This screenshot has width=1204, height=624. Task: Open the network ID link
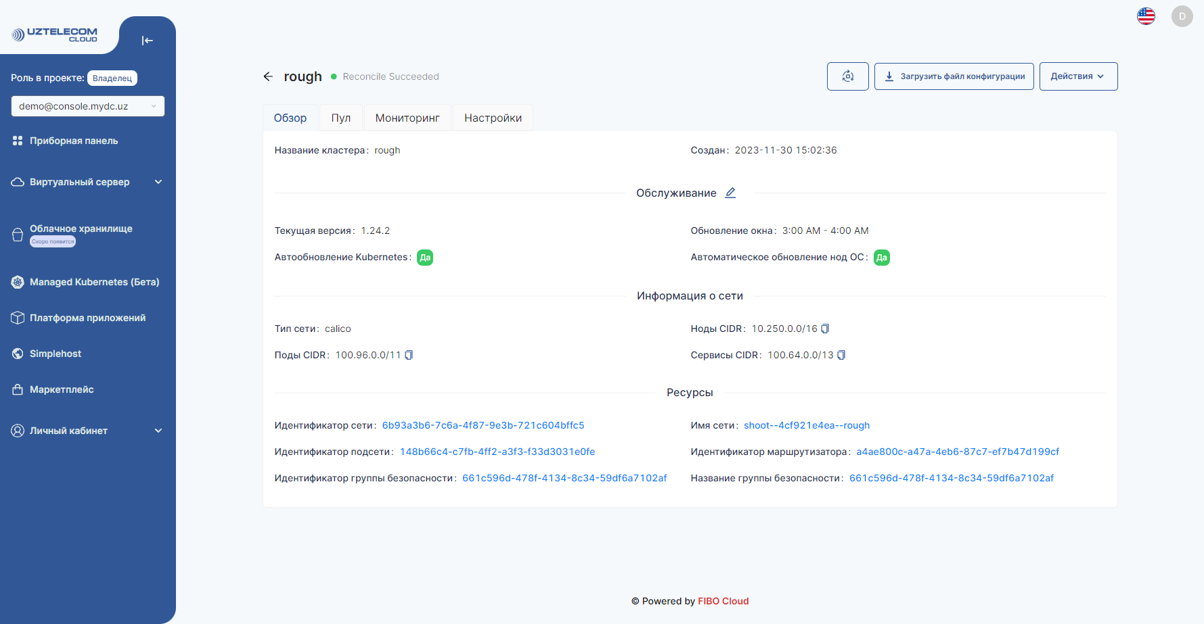click(483, 425)
